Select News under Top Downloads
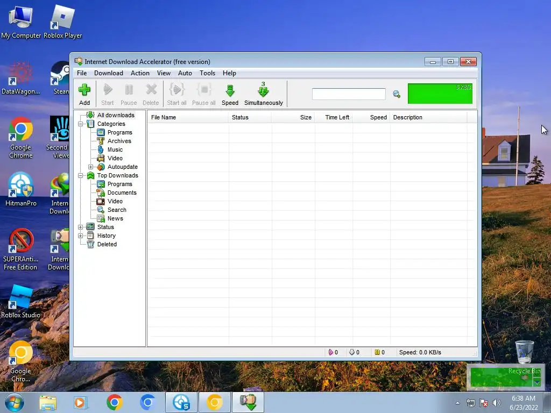Viewport: 551px width, 413px height. click(x=115, y=218)
